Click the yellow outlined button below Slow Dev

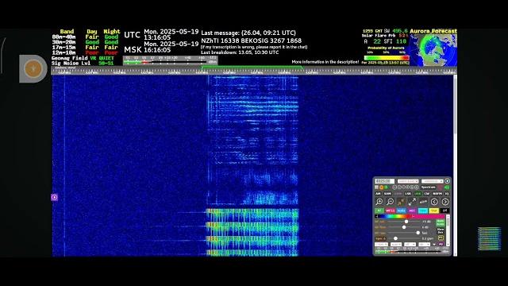pos(441,238)
